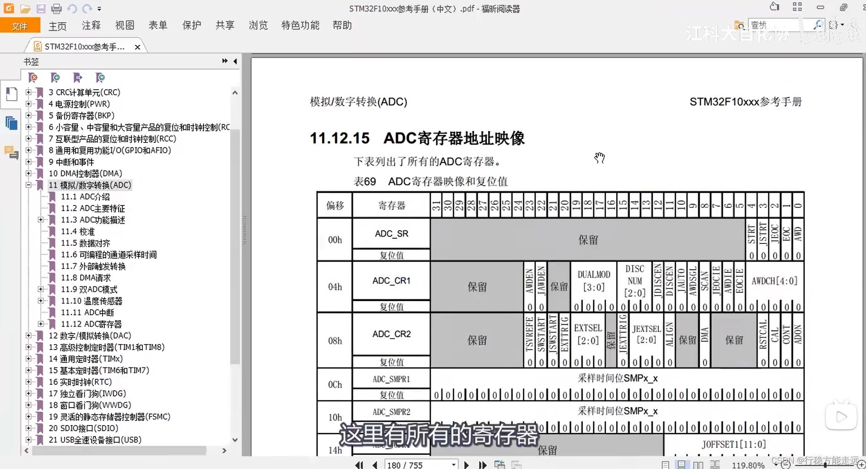866x469 pixels.
Task: Show the layers/pages sidebar panel icon
Action: (11, 124)
